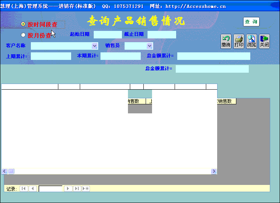
Task: Click the upper 总金额累计 field
Action: point(214,56)
